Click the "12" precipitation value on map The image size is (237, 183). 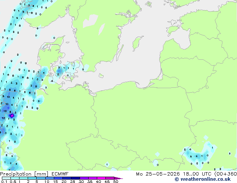tap(3, 118)
